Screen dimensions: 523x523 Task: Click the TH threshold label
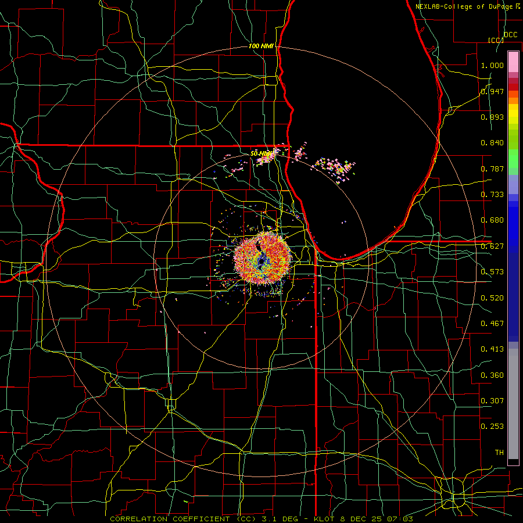pyautogui.click(x=499, y=453)
